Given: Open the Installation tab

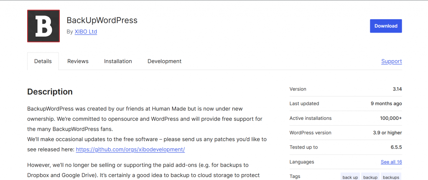Looking at the screenshot, I should (118, 61).
